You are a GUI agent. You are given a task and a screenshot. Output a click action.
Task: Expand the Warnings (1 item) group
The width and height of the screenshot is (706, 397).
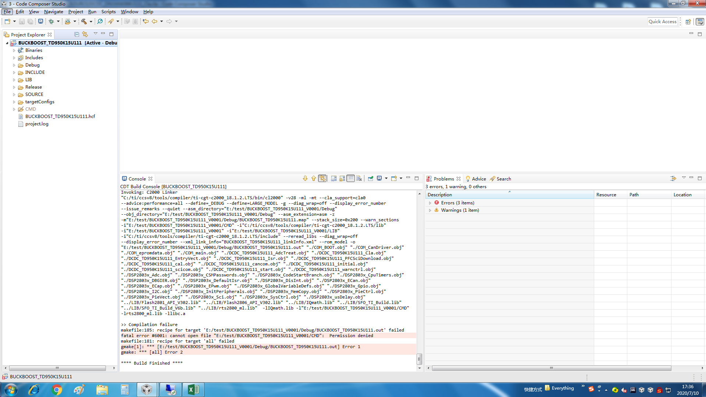[430, 210]
